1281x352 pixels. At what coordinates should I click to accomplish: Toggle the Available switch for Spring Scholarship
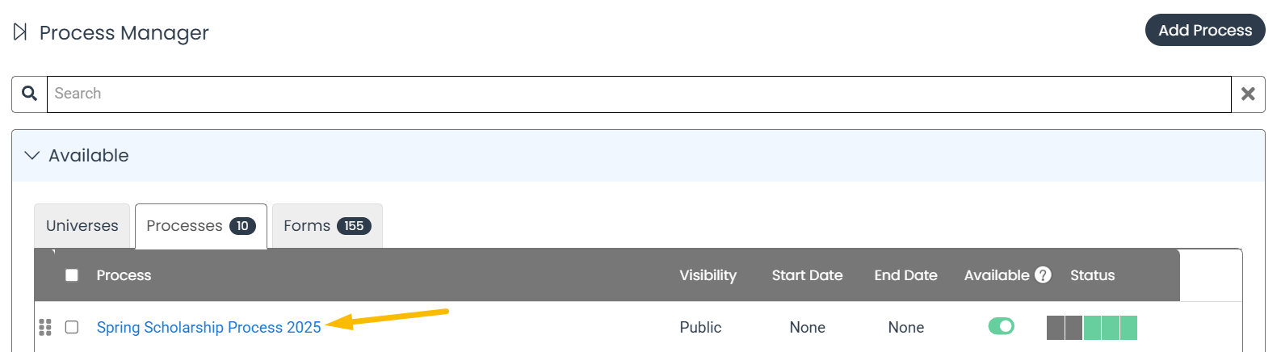click(x=1001, y=326)
